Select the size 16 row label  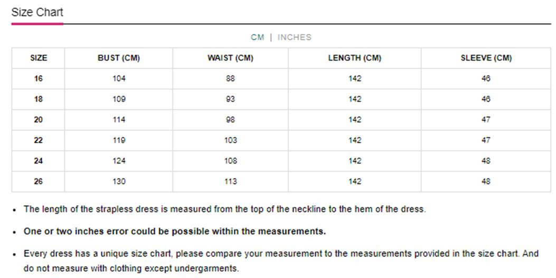(39, 79)
